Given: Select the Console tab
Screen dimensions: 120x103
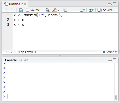Looking at the screenshot, I should 11,60.
